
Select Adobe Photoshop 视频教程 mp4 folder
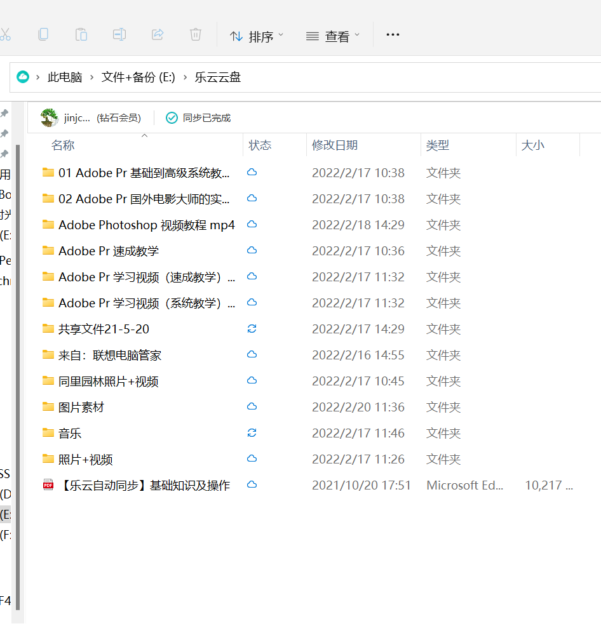point(147,225)
